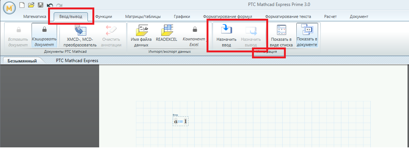The width and height of the screenshot is (409, 150).
Task: Select the Ввод/вывод ribbon tab
Action: tap(71, 16)
